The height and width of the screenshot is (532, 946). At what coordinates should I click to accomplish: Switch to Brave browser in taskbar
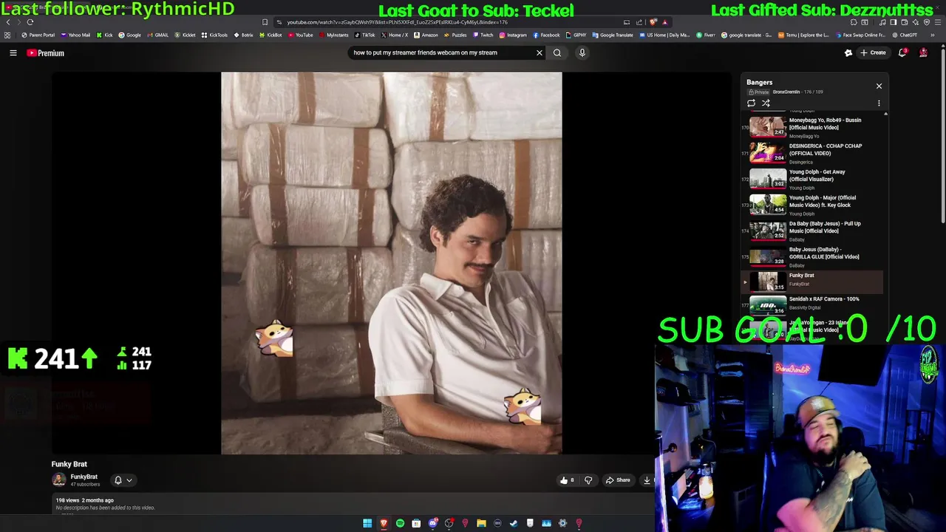384,523
